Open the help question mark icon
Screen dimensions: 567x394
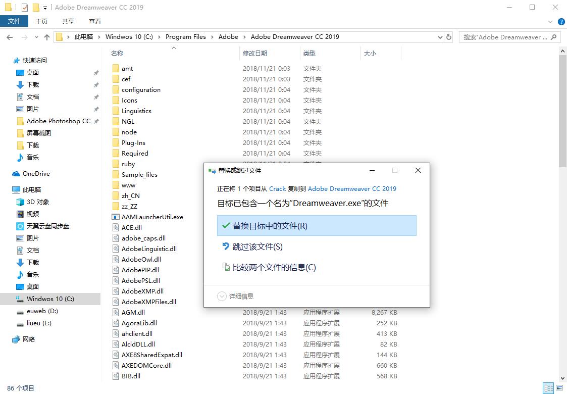pos(561,22)
